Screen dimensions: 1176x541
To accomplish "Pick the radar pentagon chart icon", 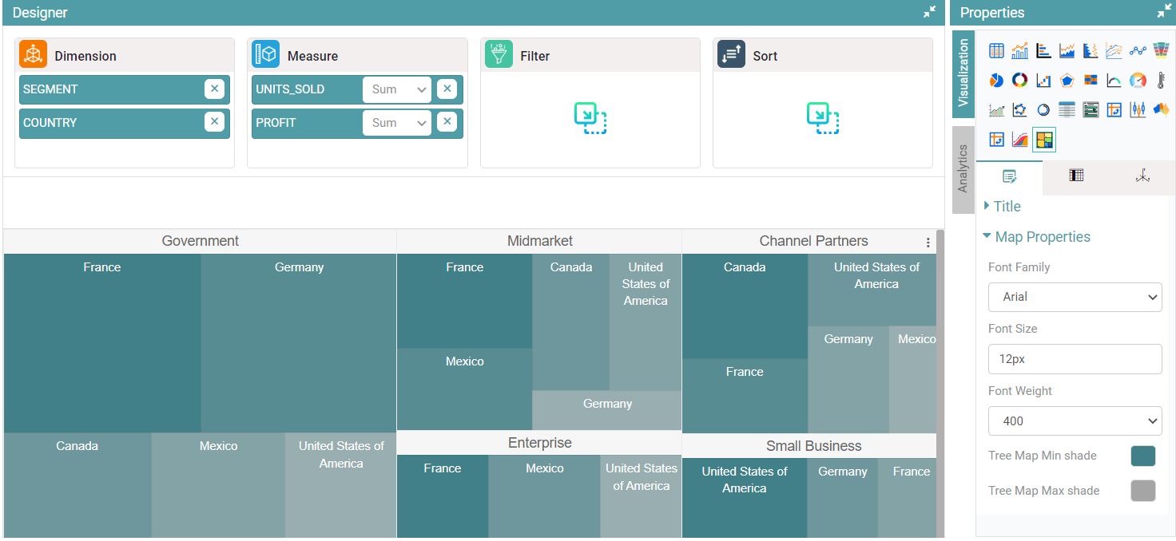I will [1067, 81].
